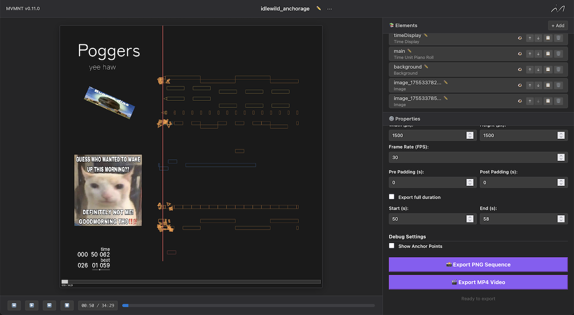Toggle visibility of image_175533785 element
Image resolution: width=574 pixels, height=315 pixels.
click(519, 101)
